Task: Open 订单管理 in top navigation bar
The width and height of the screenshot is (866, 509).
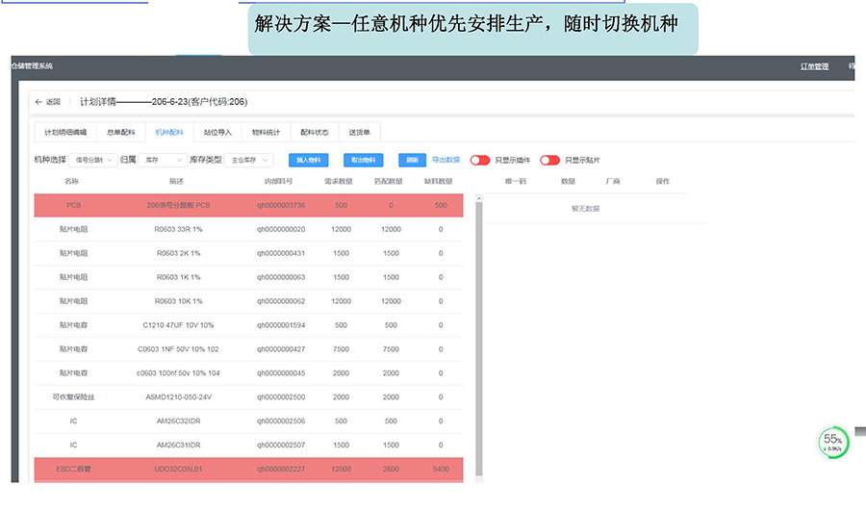Action: pyautogui.click(x=814, y=66)
